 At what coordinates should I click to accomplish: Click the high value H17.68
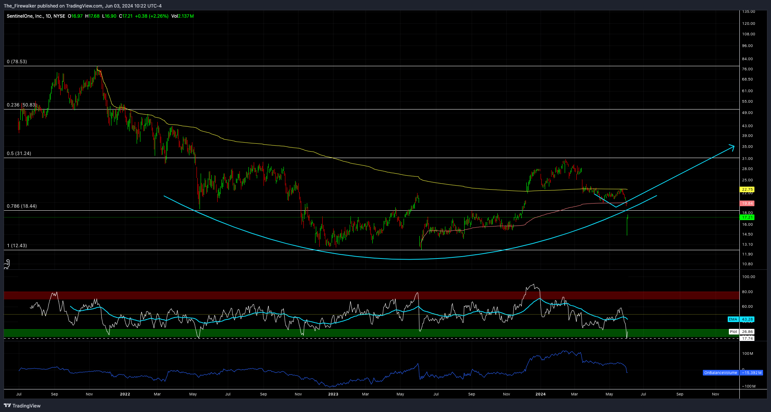pyautogui.click(x=93, y=16)
